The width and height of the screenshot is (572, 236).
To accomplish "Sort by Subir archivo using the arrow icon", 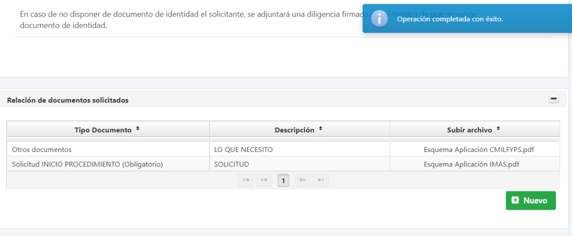I will click(498, 129).
